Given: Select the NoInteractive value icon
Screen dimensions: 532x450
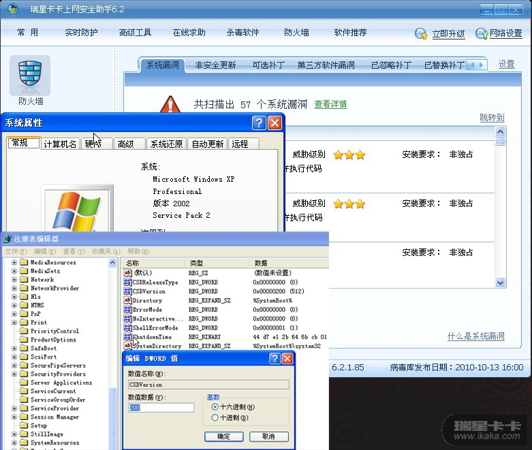Looking at the screenshot, I should click(127, 319).
